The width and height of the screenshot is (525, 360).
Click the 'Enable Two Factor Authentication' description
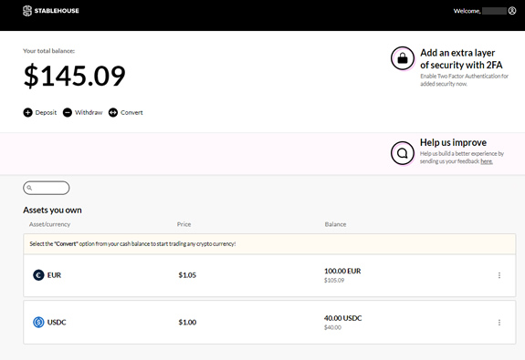pos(465,80)
